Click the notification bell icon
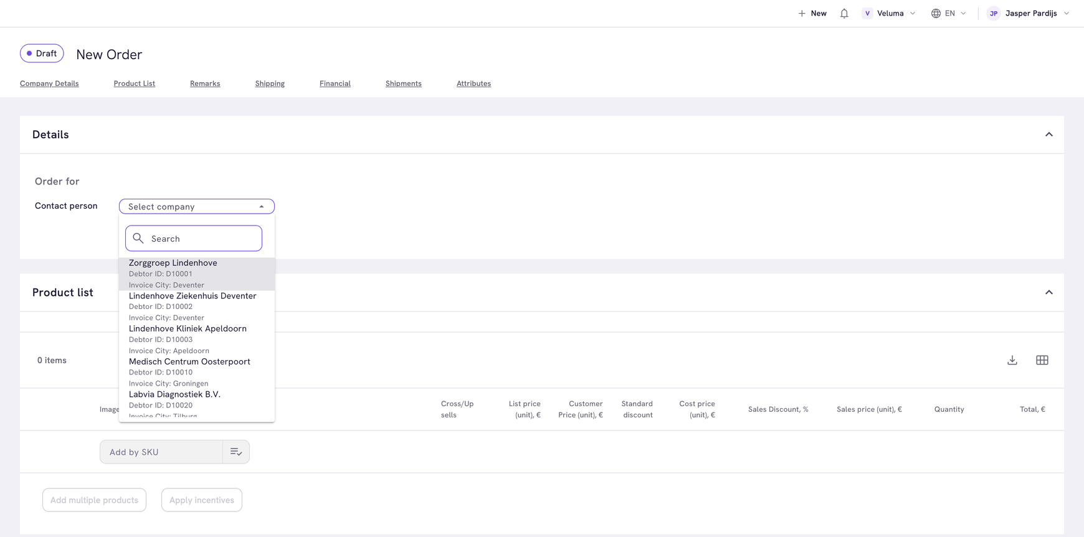Screen dimensions: 1084x537 [844, 13]
